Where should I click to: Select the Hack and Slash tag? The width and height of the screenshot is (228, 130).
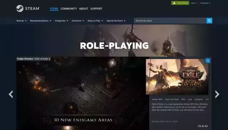172,99
